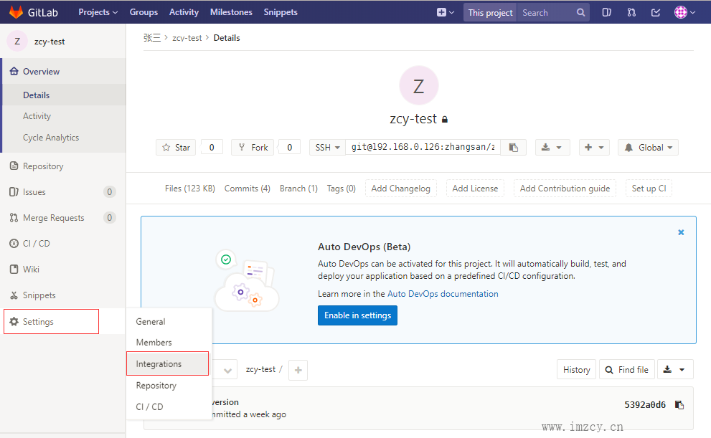Screen dimensions: 711x438
Task: Click the Search input field
Action: click(545, 12)
